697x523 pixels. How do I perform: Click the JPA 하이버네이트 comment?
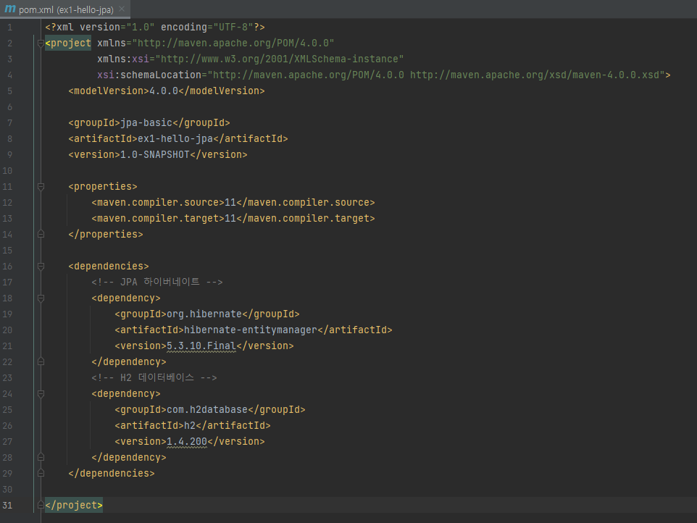point(157,283)
